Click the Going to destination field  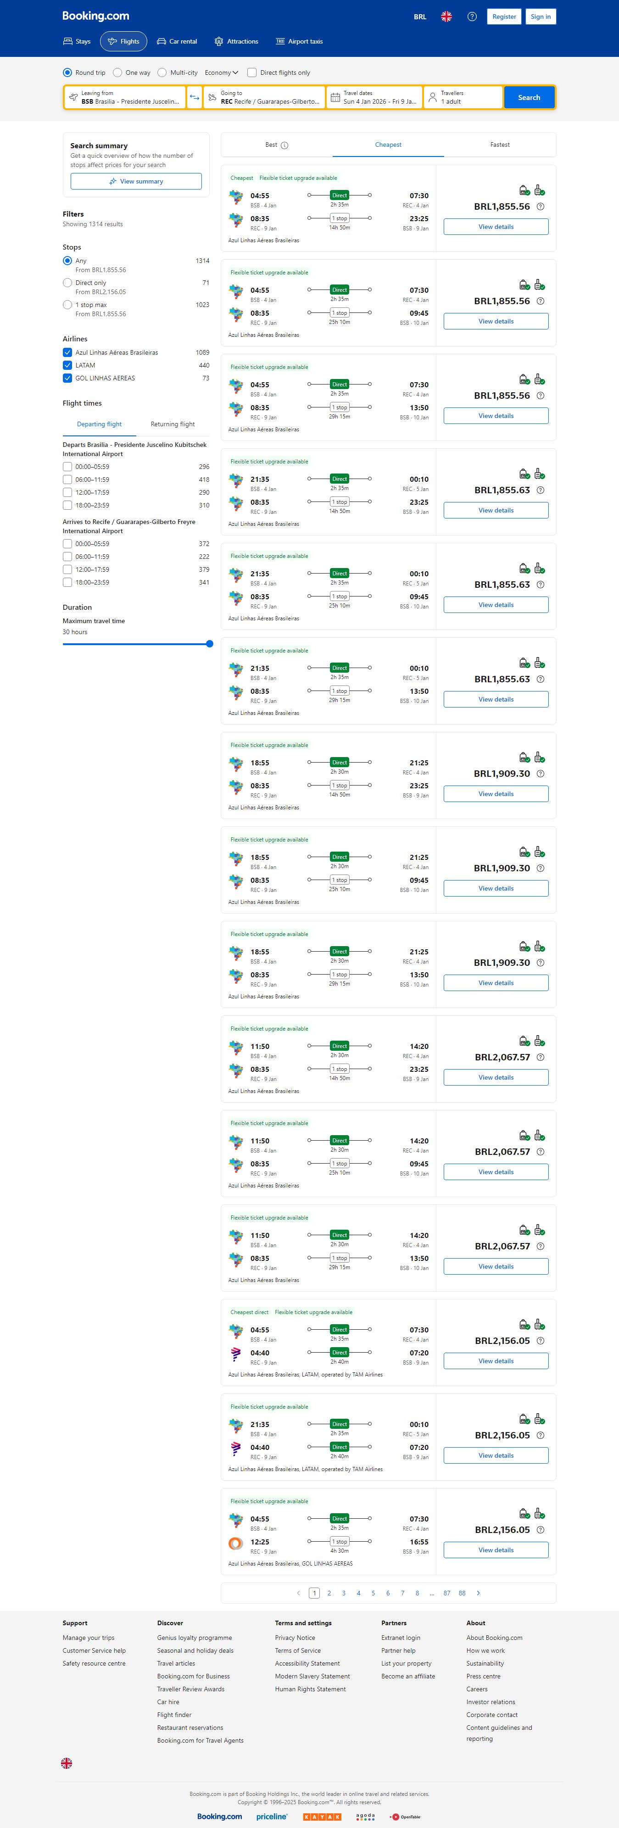(x=264, y=97)
